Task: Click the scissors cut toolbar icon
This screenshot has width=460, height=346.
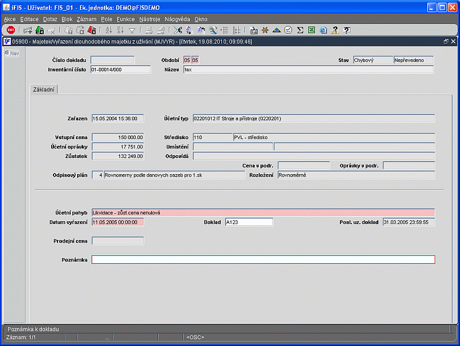Action: pos(178,30)
